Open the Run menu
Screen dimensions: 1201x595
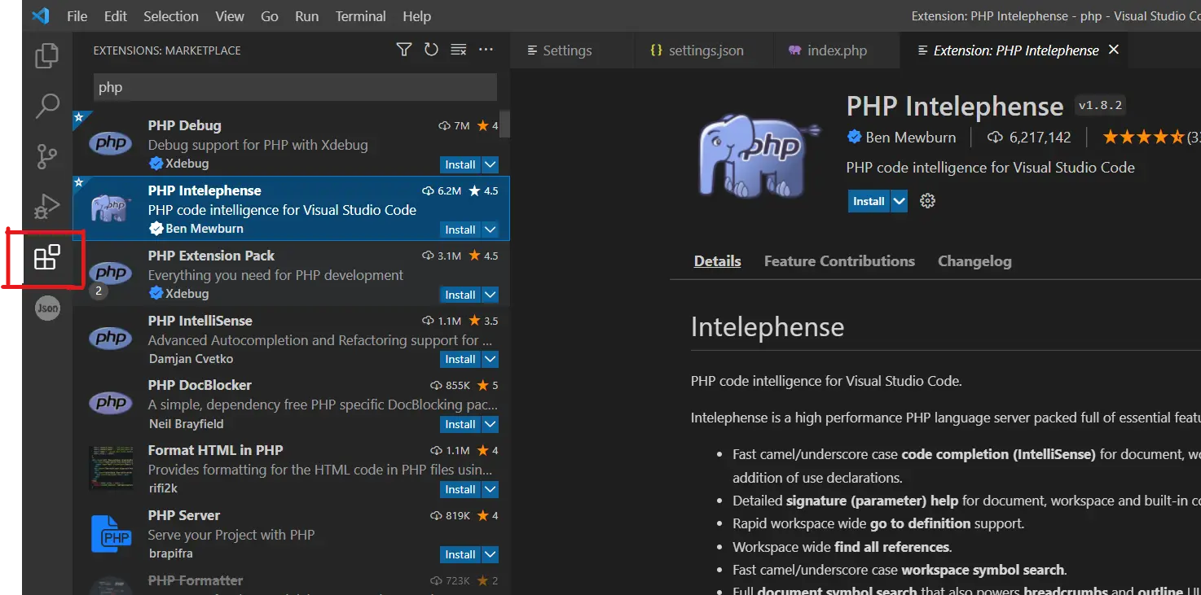pos(306,16)
